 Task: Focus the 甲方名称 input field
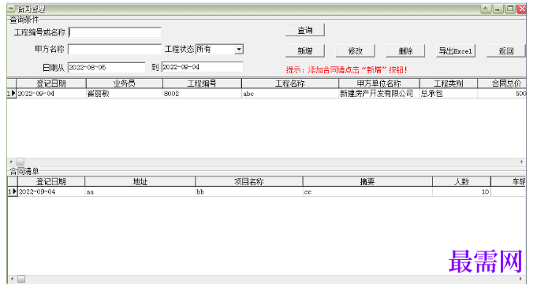coord(114,50)
